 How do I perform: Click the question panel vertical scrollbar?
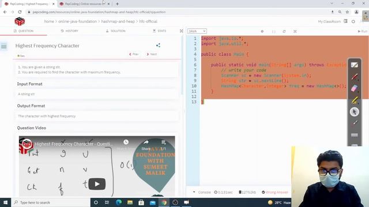click(x=182, y=66)
